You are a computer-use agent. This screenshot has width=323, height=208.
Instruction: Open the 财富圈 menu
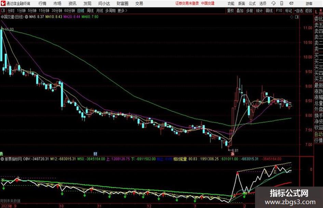point(122,3)
